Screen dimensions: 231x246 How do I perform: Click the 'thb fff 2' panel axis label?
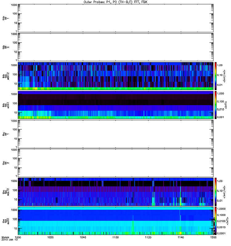[6, 47]
